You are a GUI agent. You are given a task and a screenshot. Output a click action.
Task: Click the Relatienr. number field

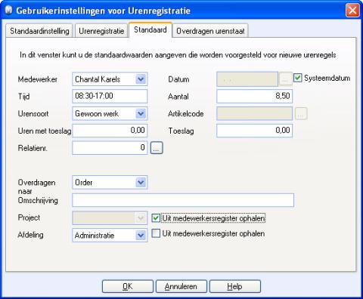110,148
